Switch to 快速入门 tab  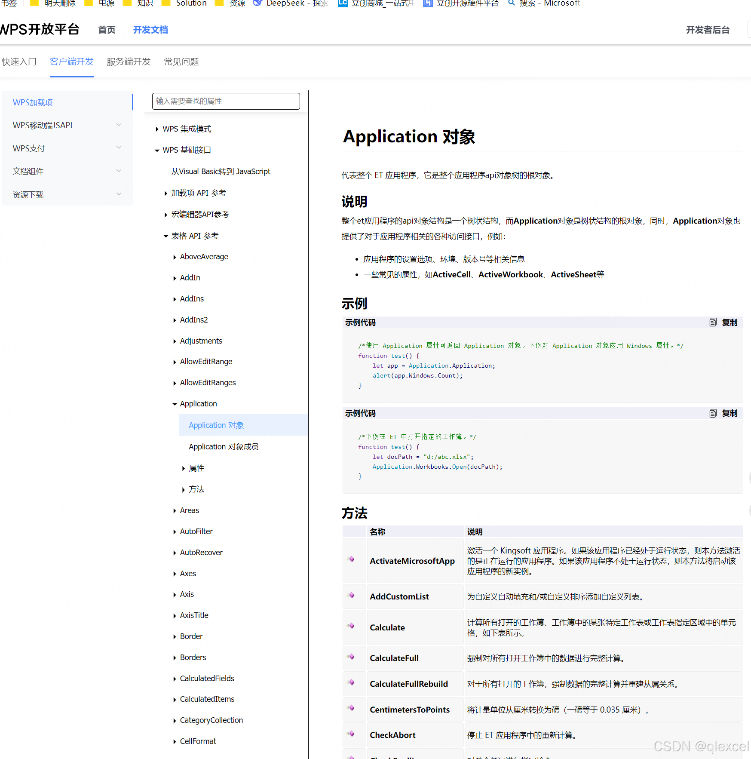(x=19, y=61)
